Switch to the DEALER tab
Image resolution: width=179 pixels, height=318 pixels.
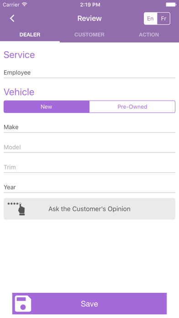pyautogui.click(x=30, y=35)
